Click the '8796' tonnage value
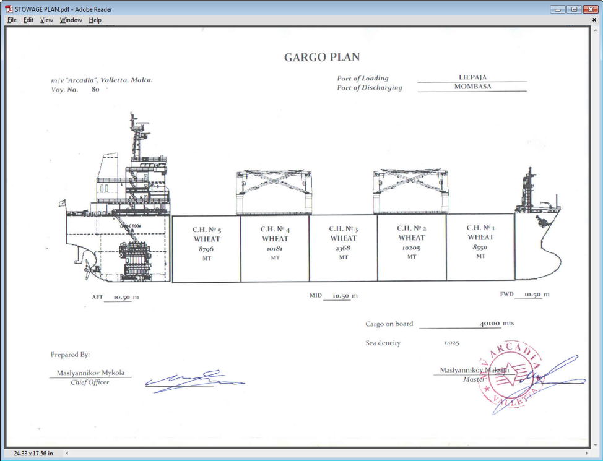 point(207,249)
